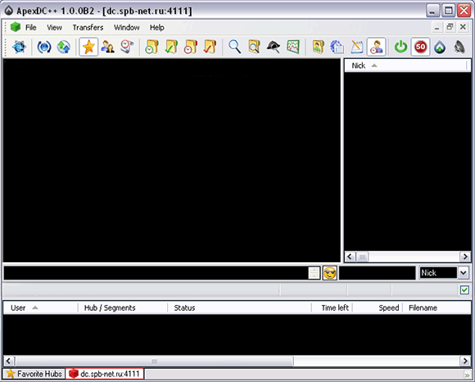Sort transfers by Time left column
This screenshot has width=475, height=382.
[332, 308]
